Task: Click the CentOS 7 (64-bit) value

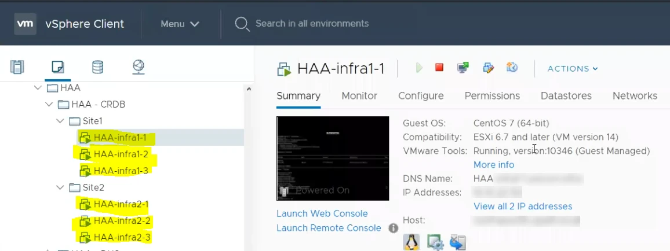Action: (x=511, y=123)
